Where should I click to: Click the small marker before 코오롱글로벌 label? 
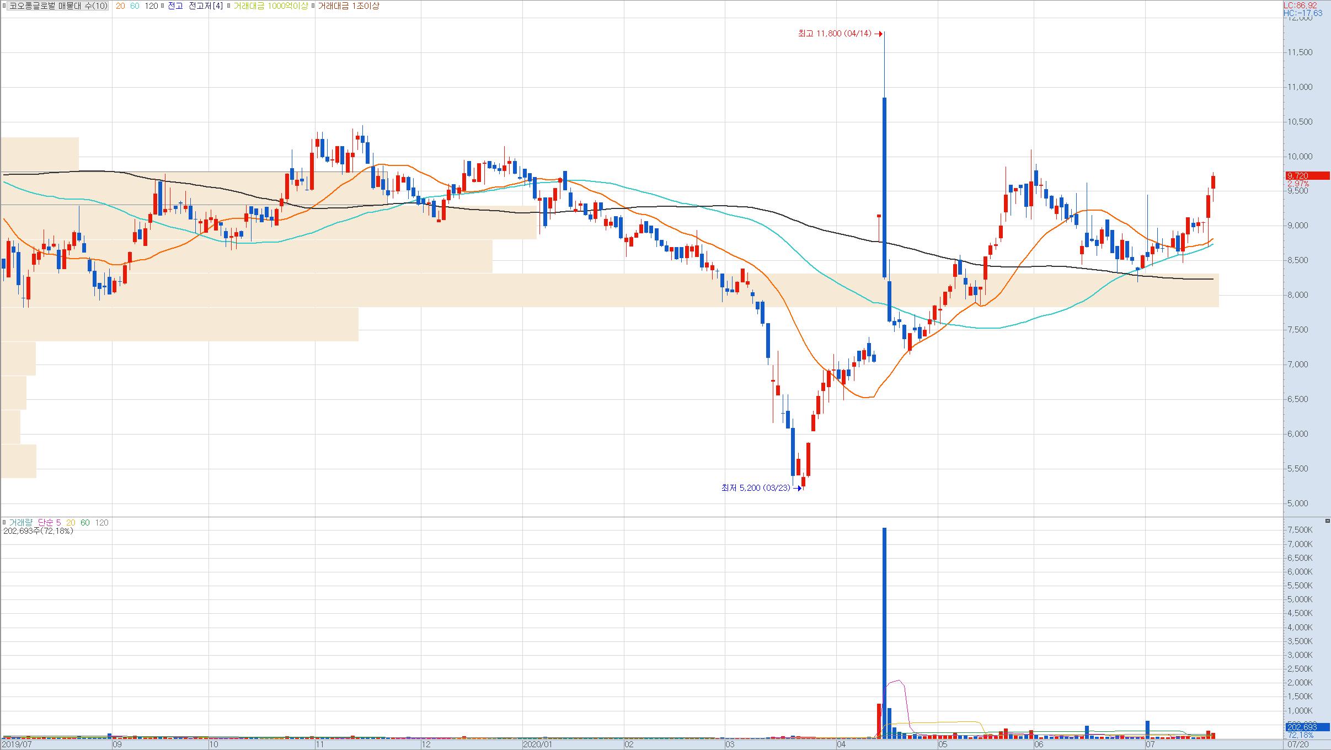pyautogui.click(x=5, y=6)
